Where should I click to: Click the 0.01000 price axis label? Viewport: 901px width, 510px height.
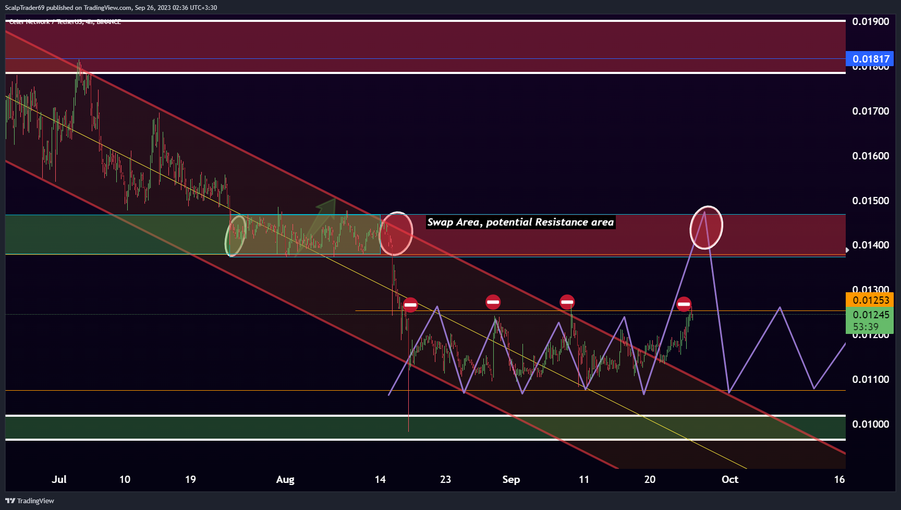870,424
